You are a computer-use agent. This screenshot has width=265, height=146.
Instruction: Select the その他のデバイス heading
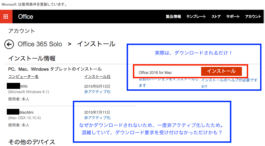coord(32,142)
